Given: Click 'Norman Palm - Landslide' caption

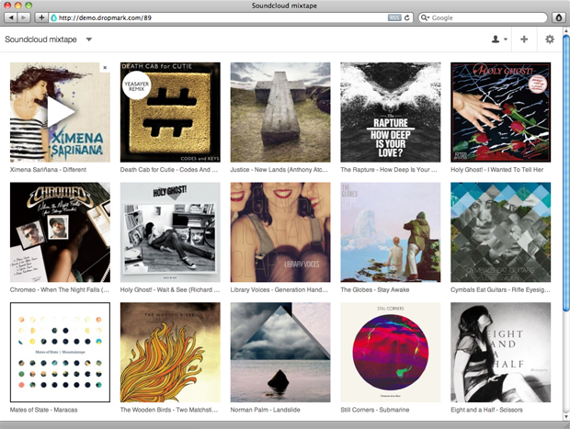Looking at the screenshot, I should click(x=266, y=410).
